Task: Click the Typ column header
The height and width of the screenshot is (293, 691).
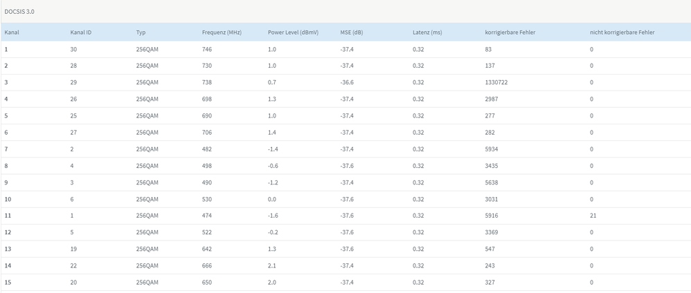Action: [141, 32]
